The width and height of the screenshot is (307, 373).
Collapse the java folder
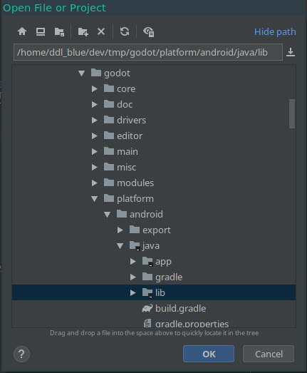pos(120,246)
